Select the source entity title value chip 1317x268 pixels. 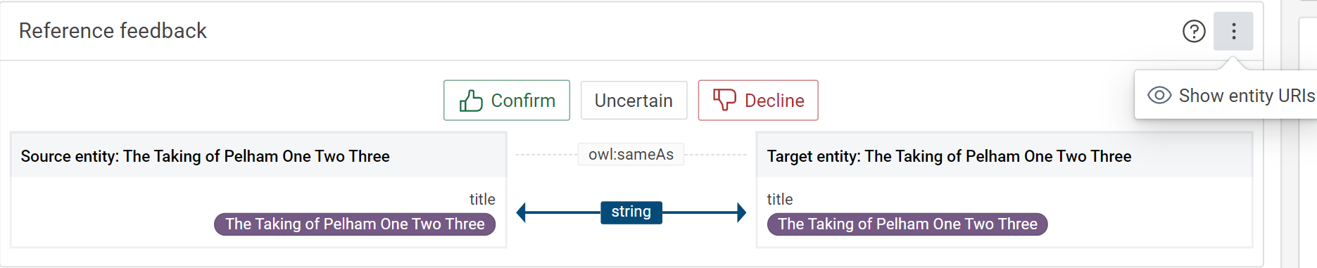point(355,224)
